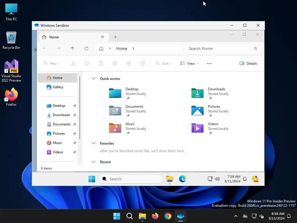This screenshot has height=223, width=297.
Task: Add a new File Explorer tab
Action: point(115,37)
